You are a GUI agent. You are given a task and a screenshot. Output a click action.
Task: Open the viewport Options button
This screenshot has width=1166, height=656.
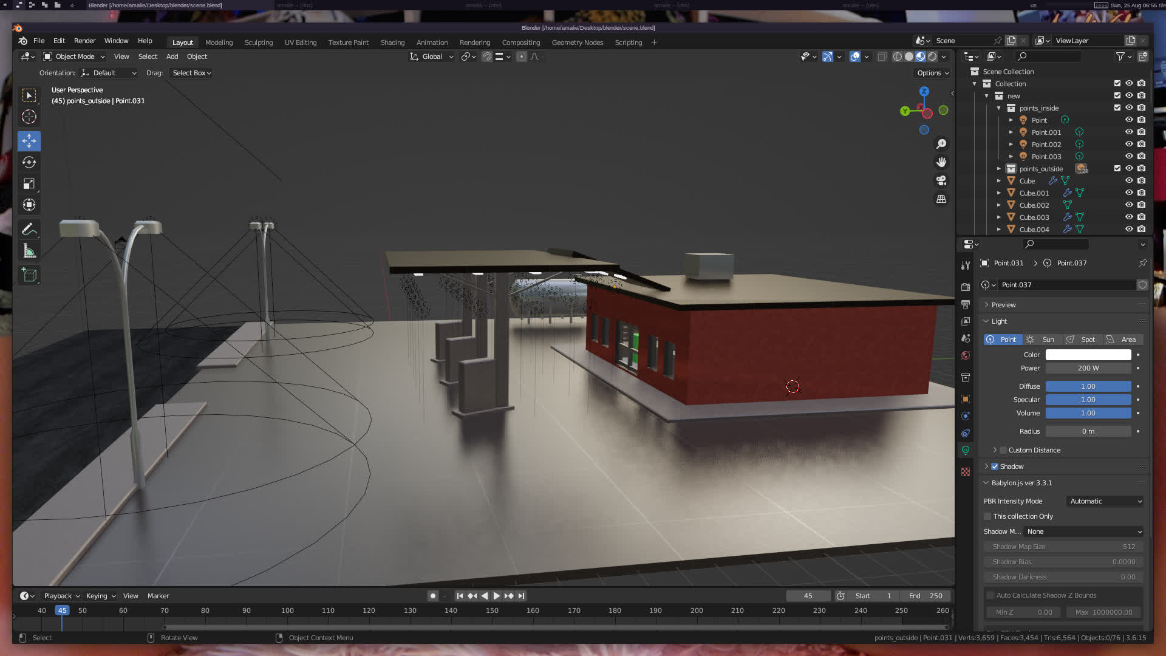pos(933,73)
